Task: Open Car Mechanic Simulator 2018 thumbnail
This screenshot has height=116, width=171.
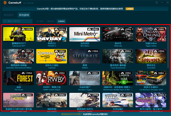Action: coord(151,78)
